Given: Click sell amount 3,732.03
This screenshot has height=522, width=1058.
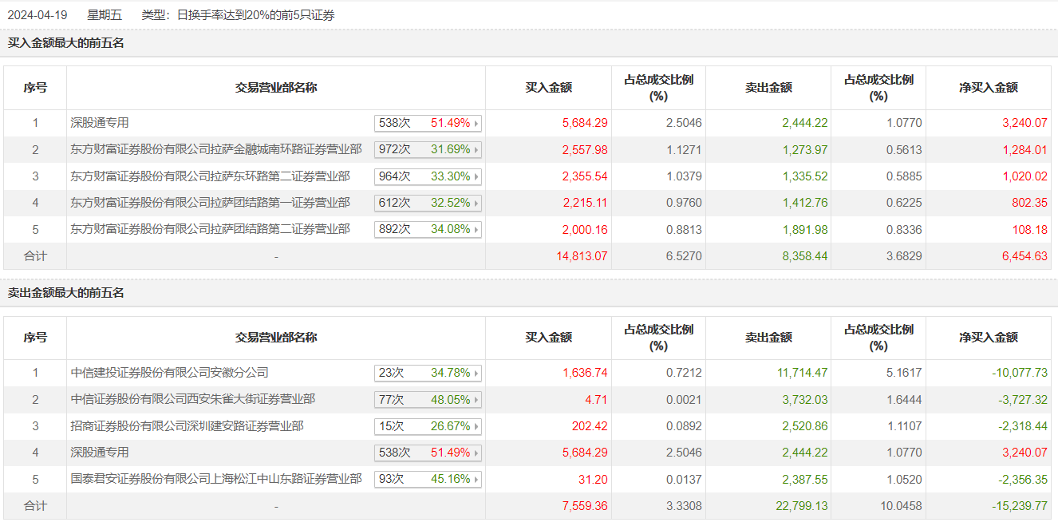Looking at the screenshot, I should coord(805,399).
